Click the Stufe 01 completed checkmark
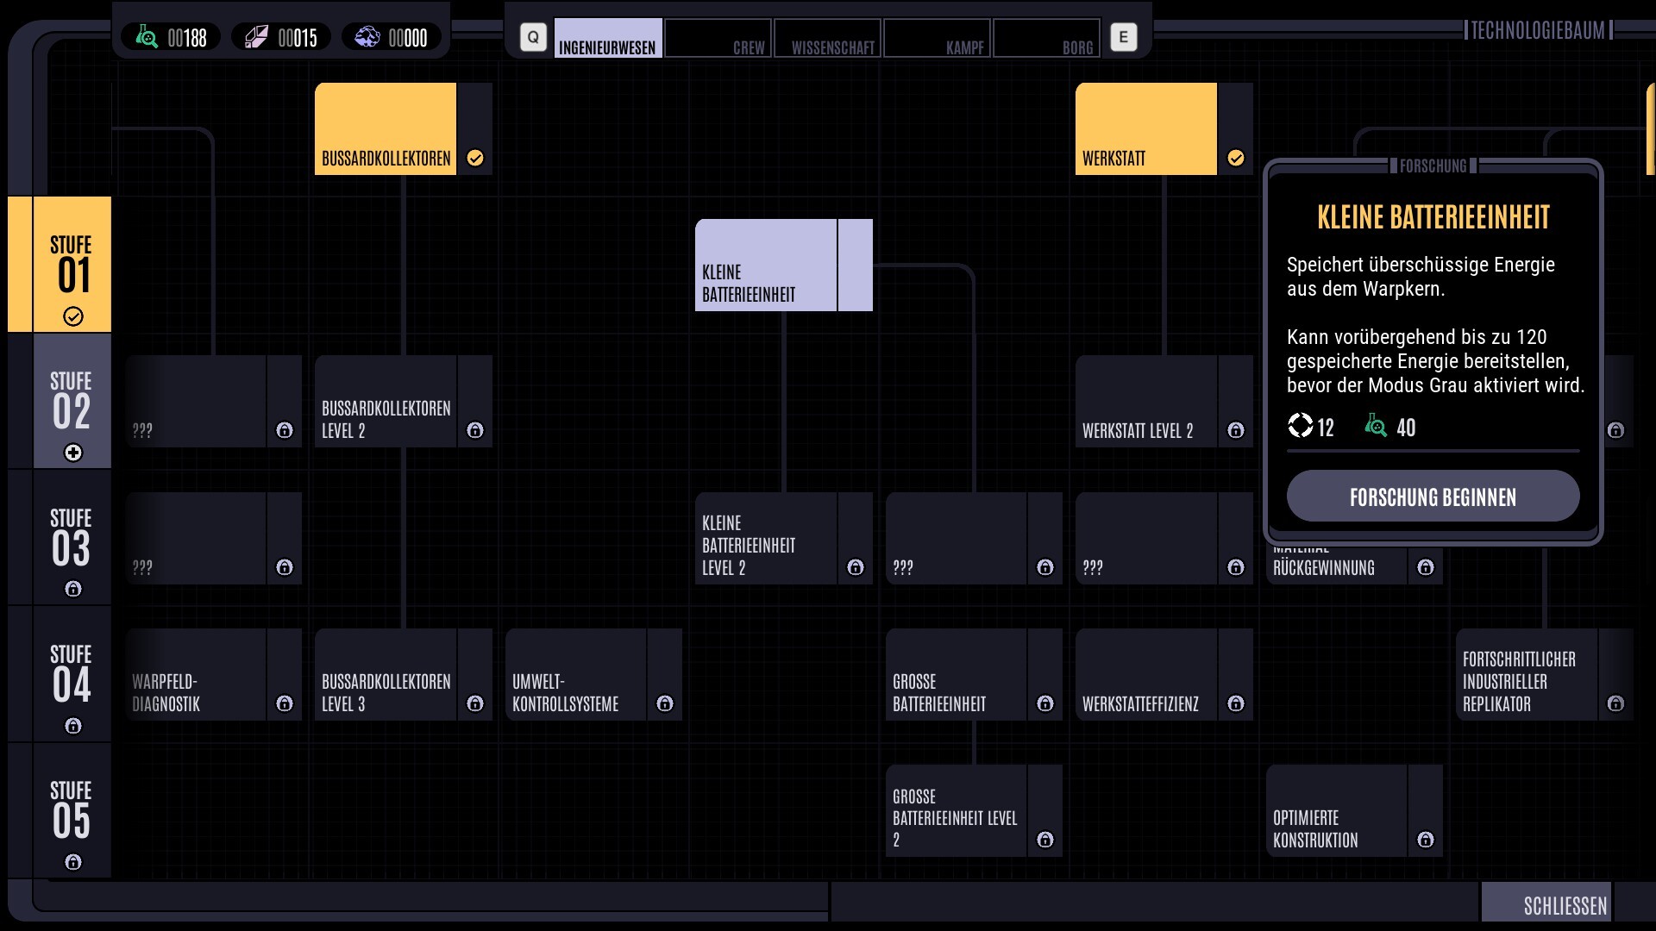Viewport: 1656px width, 931px height. click(x=73, y=316)
